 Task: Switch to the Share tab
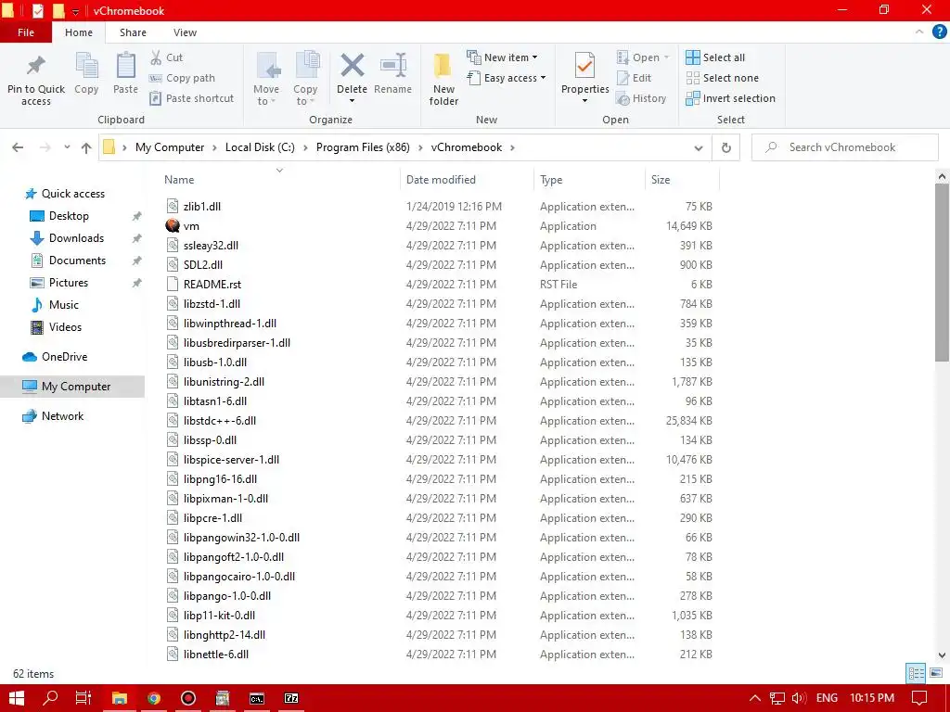pos(133,32)
